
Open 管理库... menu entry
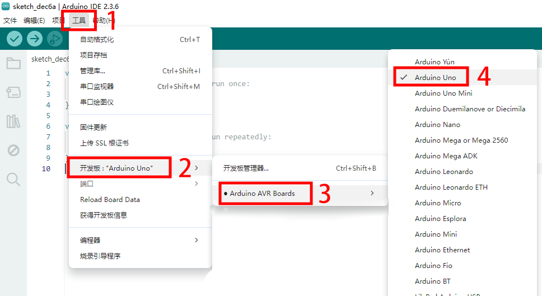pyautogui.click(x=141, y=71)
